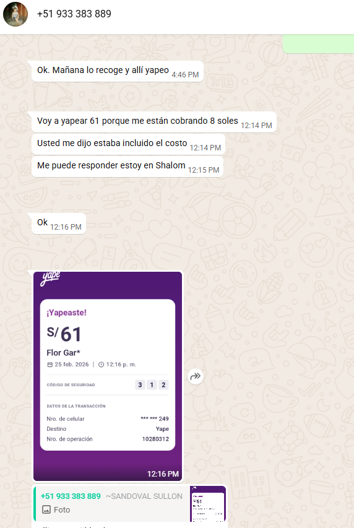Click the green outgoing message bubble
The image size is (354, 528).
coord(318,44)
